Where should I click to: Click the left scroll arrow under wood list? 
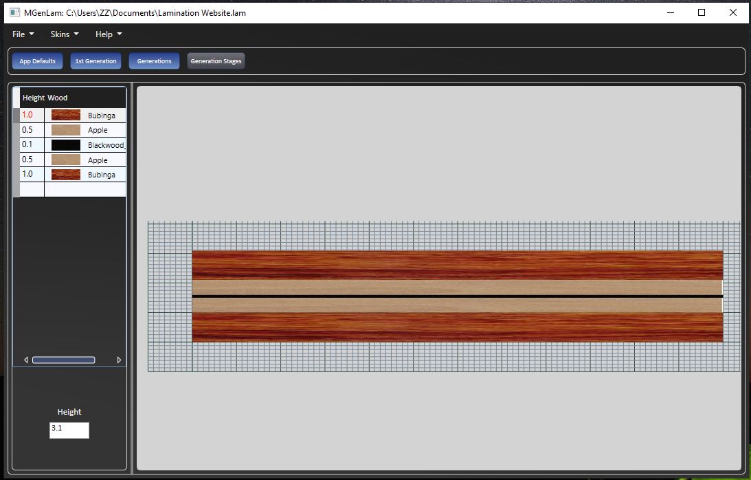pyautogui.click(x=26, y=360)
